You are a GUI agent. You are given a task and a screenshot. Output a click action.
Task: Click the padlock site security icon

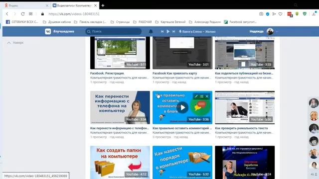coord(42,14)
